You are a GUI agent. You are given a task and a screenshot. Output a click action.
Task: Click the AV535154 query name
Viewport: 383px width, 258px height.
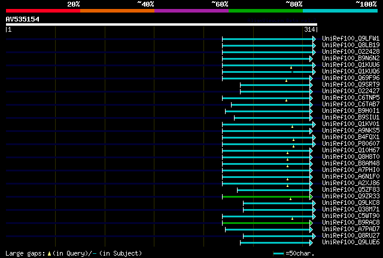pos(23,19)
